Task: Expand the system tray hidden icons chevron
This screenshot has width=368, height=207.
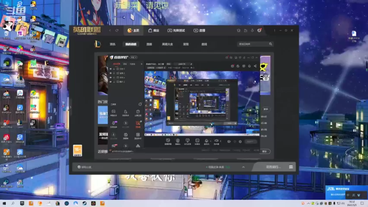Action: pos(308,203)
